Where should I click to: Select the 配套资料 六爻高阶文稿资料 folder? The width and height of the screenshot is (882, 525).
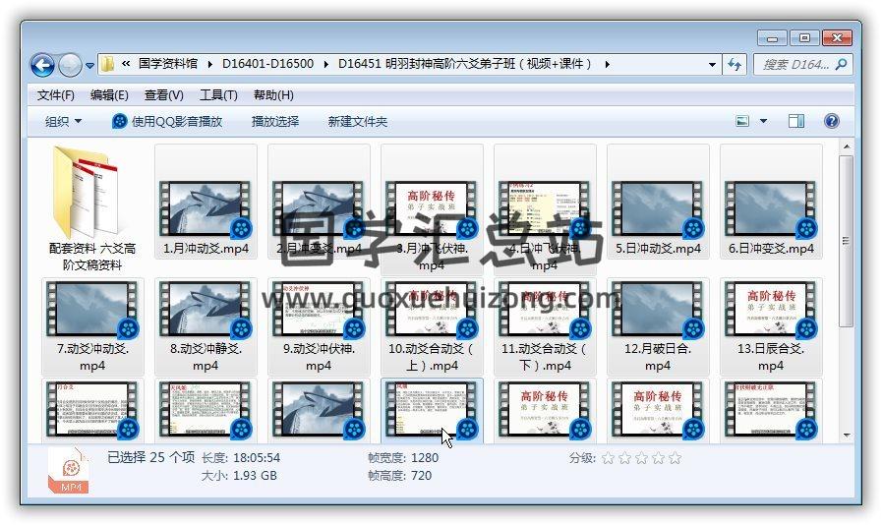[x=92, y=208]
